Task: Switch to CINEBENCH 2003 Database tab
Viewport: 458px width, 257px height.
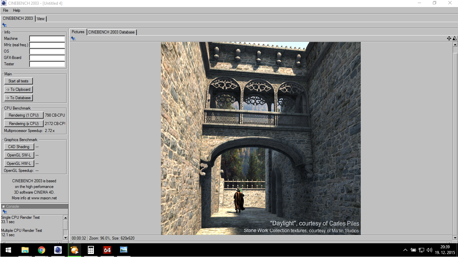Action: (112, 32)
